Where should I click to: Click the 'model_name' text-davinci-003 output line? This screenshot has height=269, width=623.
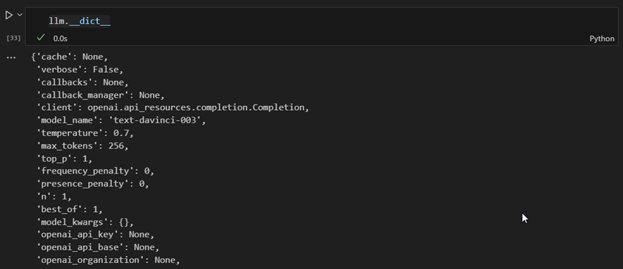(x=121, y=120)
